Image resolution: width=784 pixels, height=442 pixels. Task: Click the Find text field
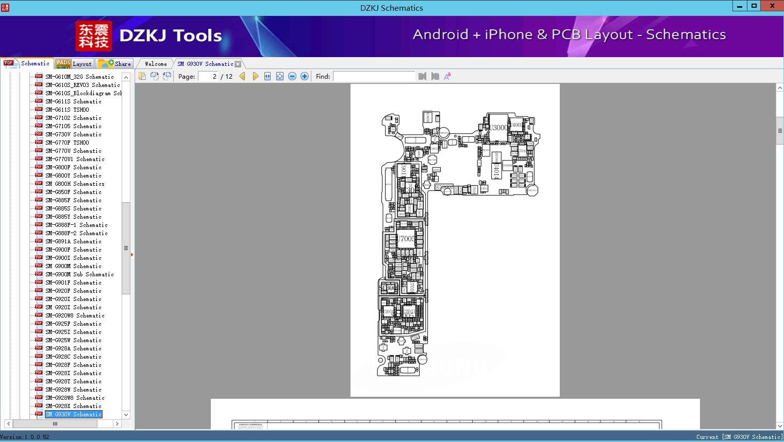tap(374, 76)
